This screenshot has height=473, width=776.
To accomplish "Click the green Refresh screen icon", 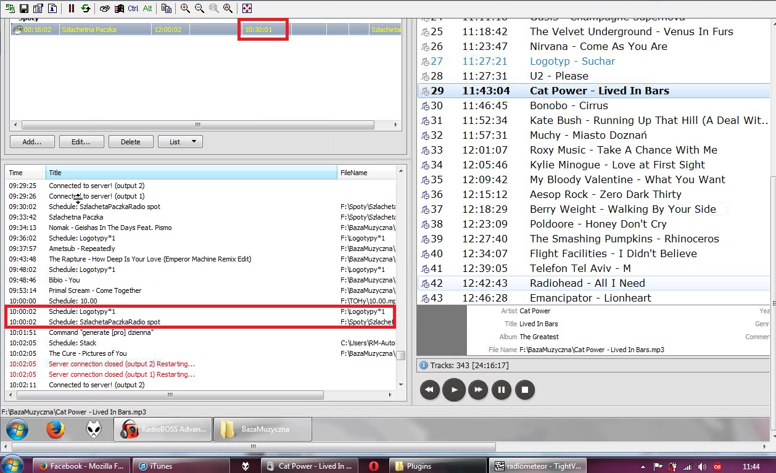I will click(86, 9).
